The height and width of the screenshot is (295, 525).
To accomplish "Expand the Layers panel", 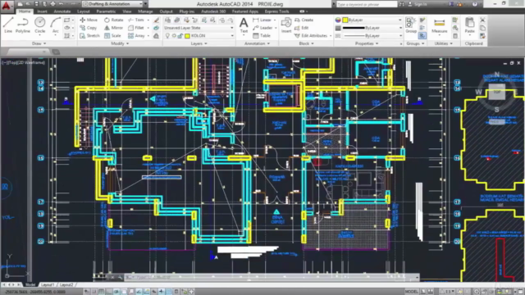I will click(x=199, y=43).
